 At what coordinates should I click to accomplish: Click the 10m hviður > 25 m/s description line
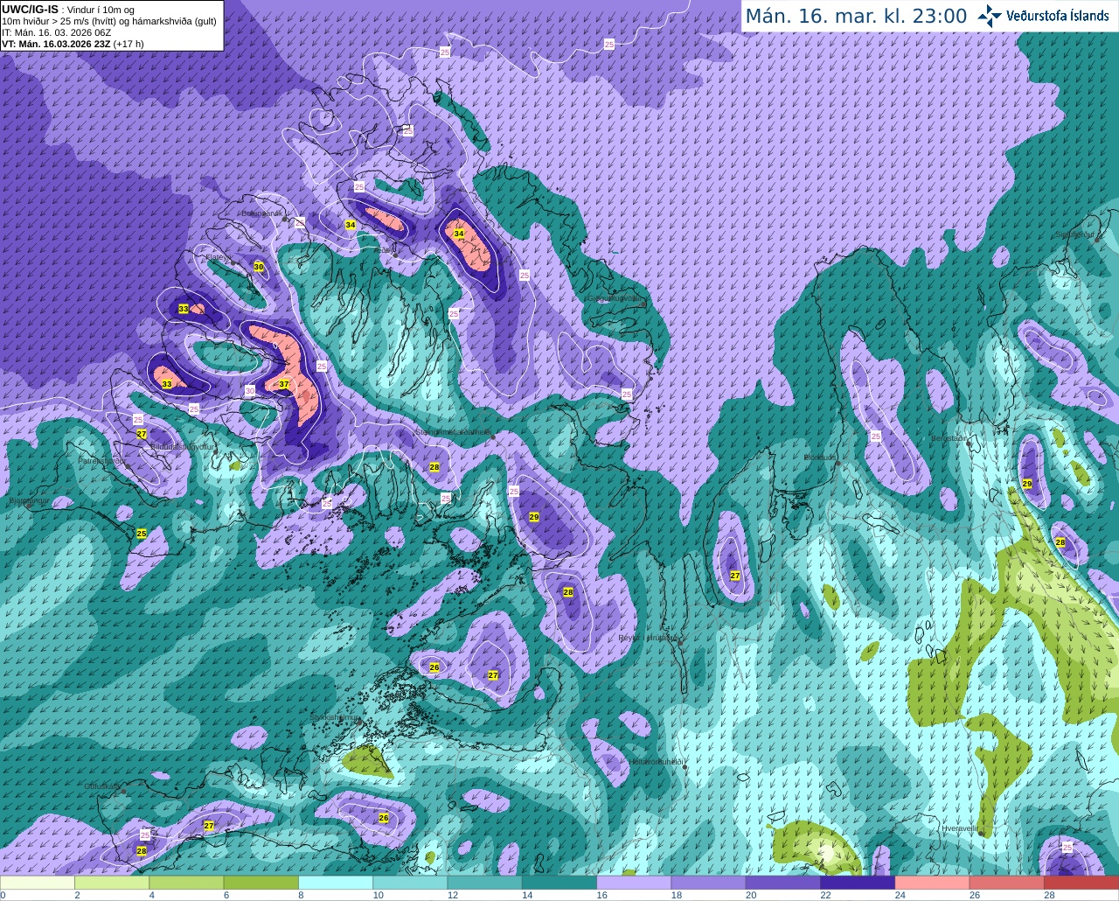tap(109, 21)
